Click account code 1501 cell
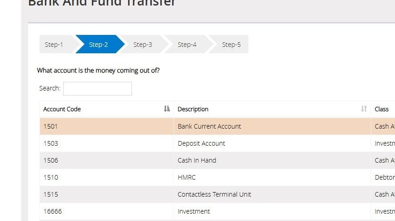 107,126
